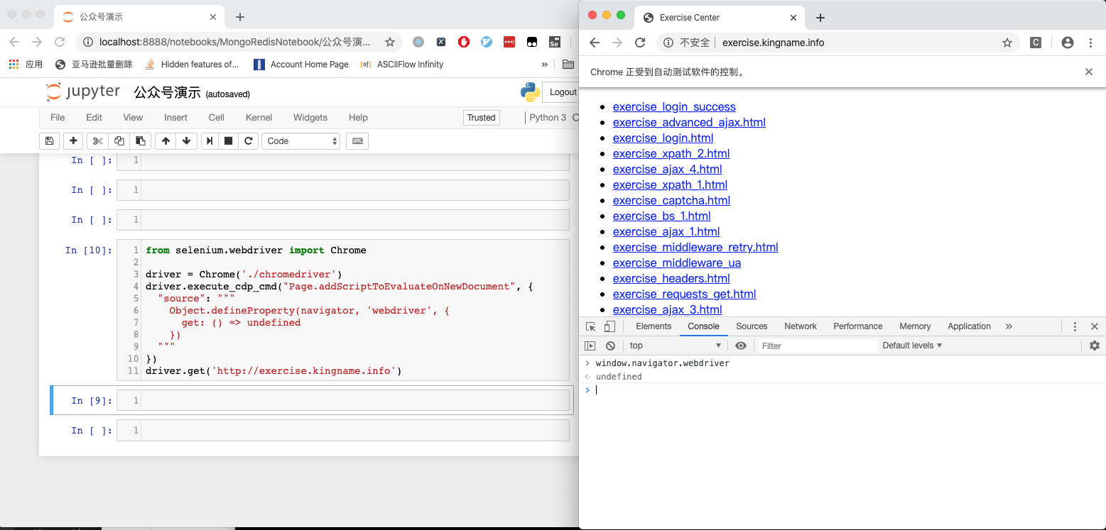This screenshot has height=530, width=1106.
Task: Open Chrome profile avatar icon in right window
Action: coord(1068,43)
